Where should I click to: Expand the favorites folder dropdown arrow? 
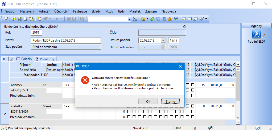click(147, 19)
